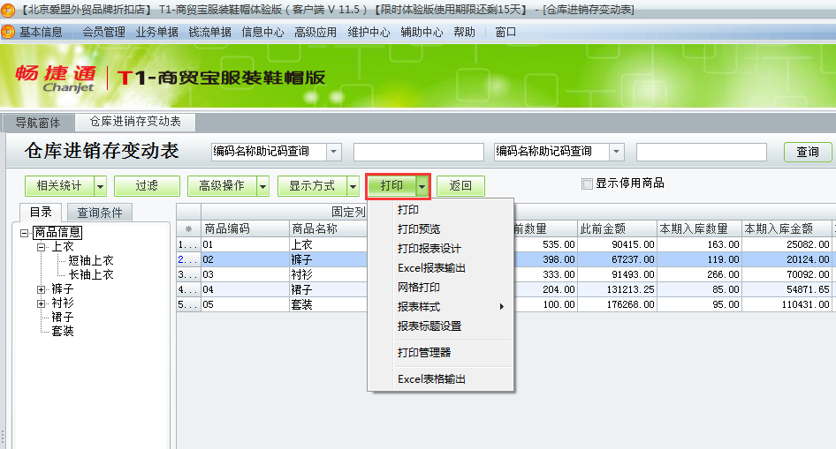Expand the 显示方式 dropdown arrow
This screenshot has width=836, height=449.
[353, 186]
